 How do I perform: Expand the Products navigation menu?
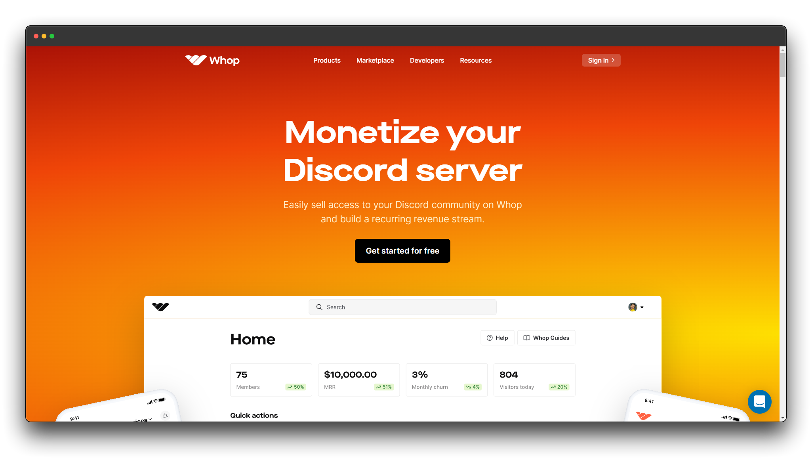pyautogui.click(x=326, y=60)
